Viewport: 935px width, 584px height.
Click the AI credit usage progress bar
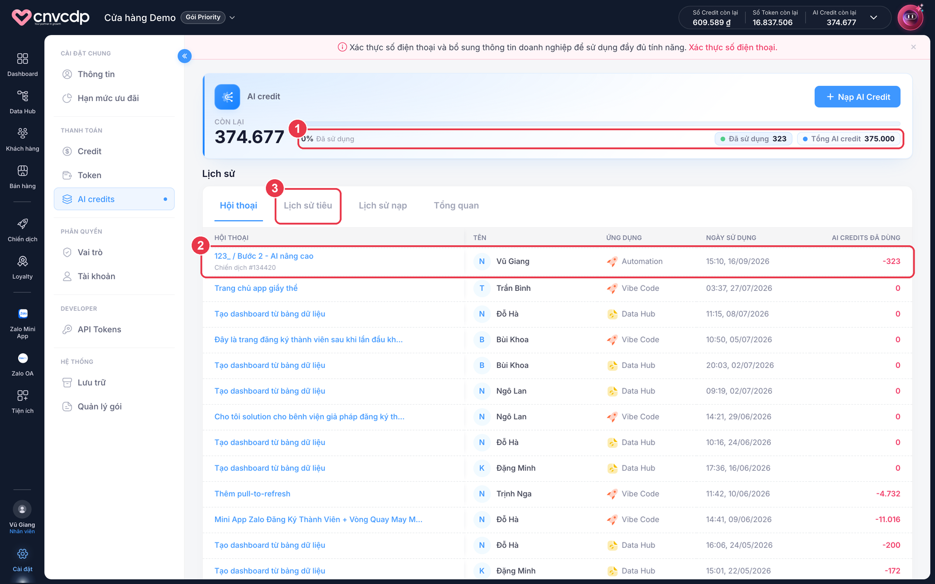pyautogui.click(x=600, y=124)
